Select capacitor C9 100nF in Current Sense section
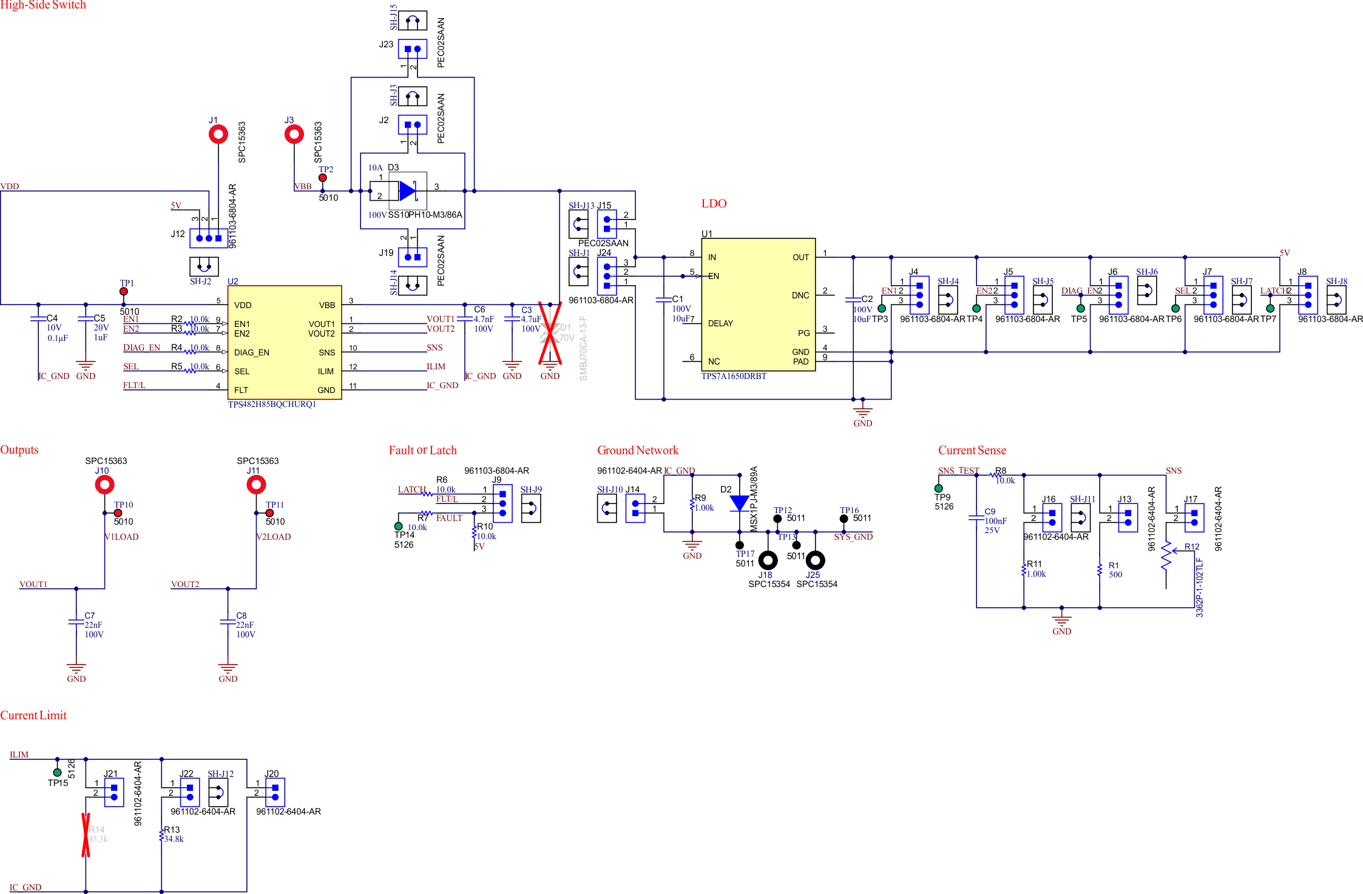The image size is (1363, 894). [x=976, y=519]
